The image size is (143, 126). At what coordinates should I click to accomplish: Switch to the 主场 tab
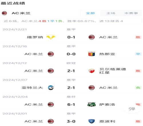111,13
